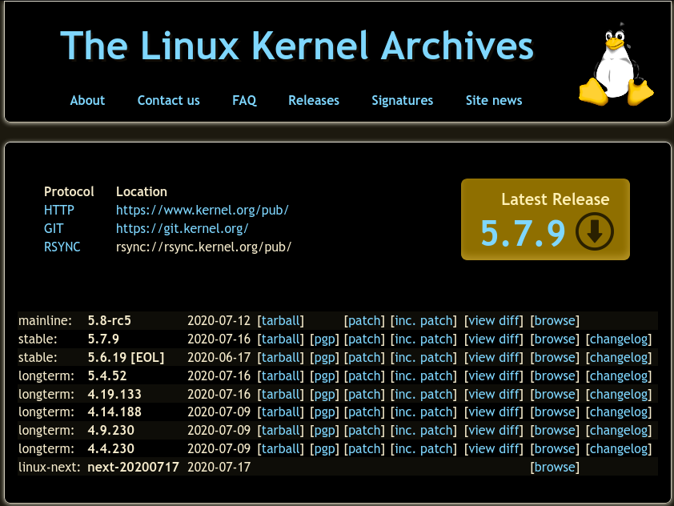Open the HTTP protocol link
Image resolution: width=674 pixels, height=506 pixels.
coord(59,210)
